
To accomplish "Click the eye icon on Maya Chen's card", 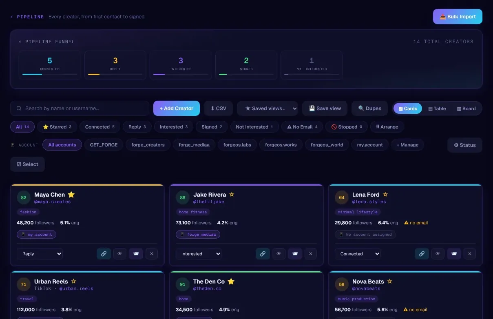I will pos(119,254).
